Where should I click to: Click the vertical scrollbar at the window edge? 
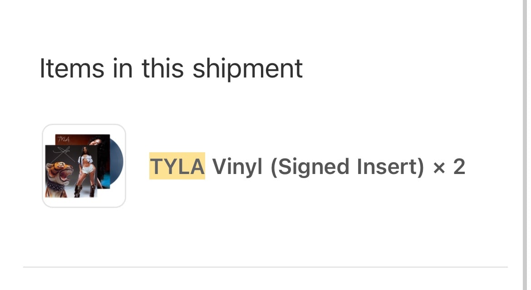click(x=525, y=145)
